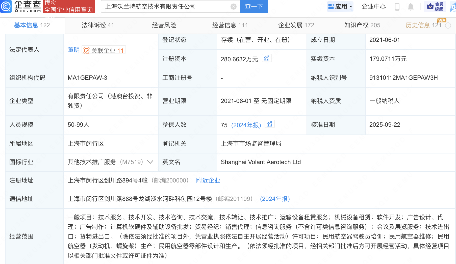
Task: Click the history info tooltip icon
Action: (x=448, y=25)
